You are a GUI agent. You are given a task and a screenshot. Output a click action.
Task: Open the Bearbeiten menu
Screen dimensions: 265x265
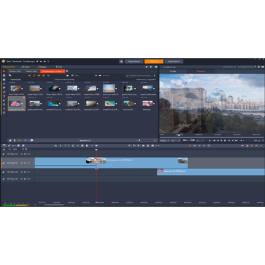point(17,62)
